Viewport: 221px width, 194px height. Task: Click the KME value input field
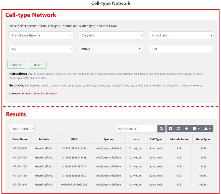point(181,49)
